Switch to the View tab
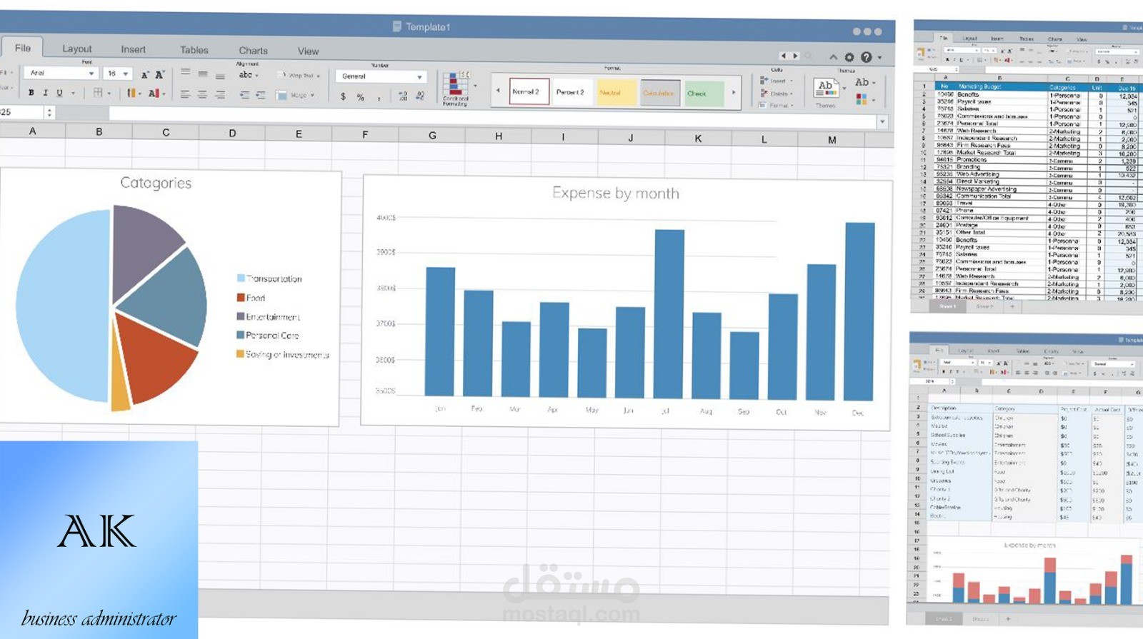This screenshot has height=639, width=1143. 308,51
